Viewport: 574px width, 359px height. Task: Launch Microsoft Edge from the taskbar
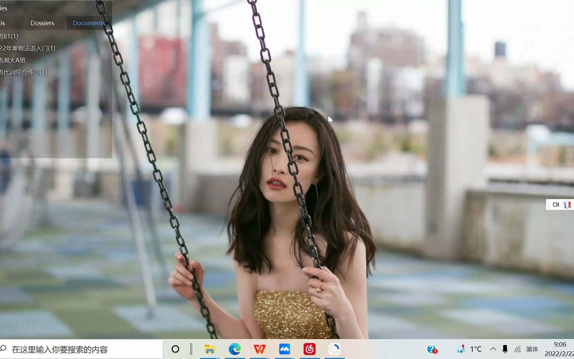click(x=235, y=349)
